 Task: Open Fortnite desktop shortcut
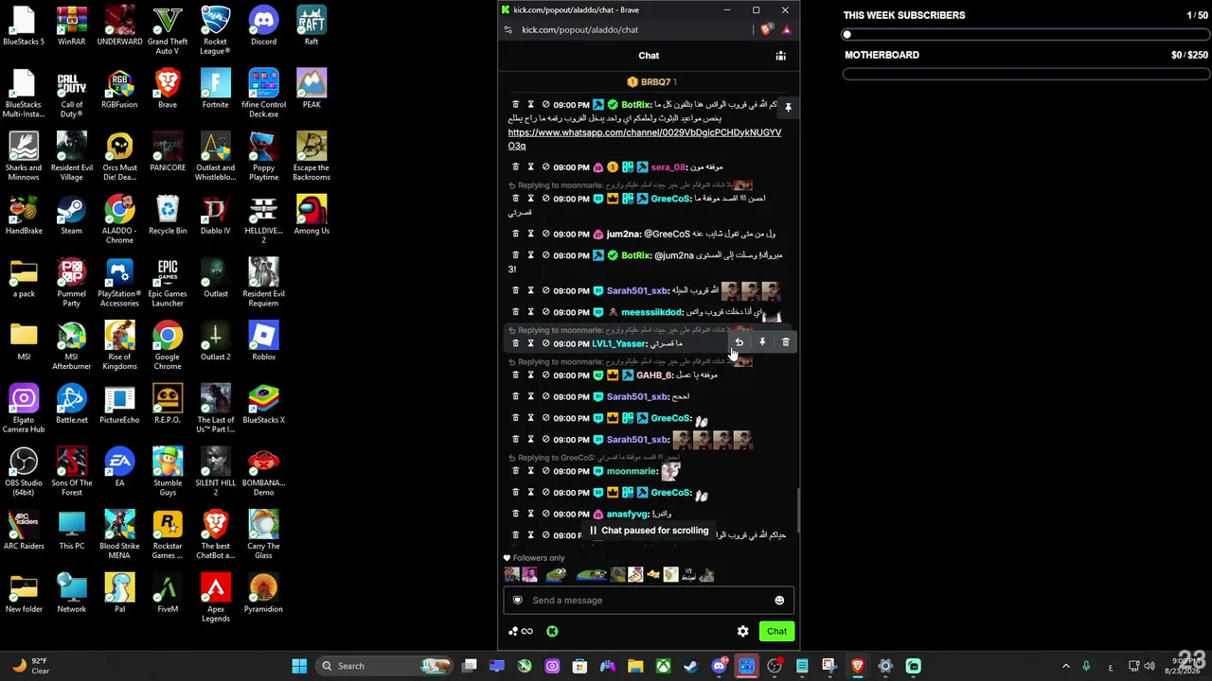coord(215,89)
